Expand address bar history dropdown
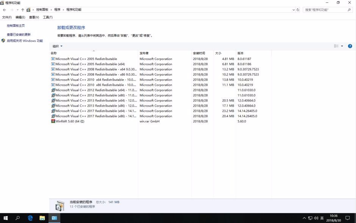This screenshot has width=356, height=223. coord(294,10)
